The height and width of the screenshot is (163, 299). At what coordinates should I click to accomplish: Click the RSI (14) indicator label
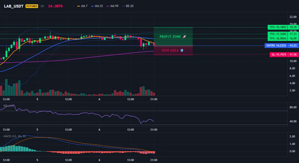coord(9,106)
